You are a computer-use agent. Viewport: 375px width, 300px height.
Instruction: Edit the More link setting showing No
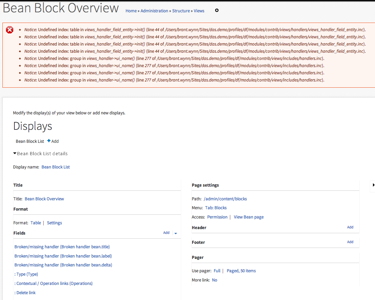(214, 280)
